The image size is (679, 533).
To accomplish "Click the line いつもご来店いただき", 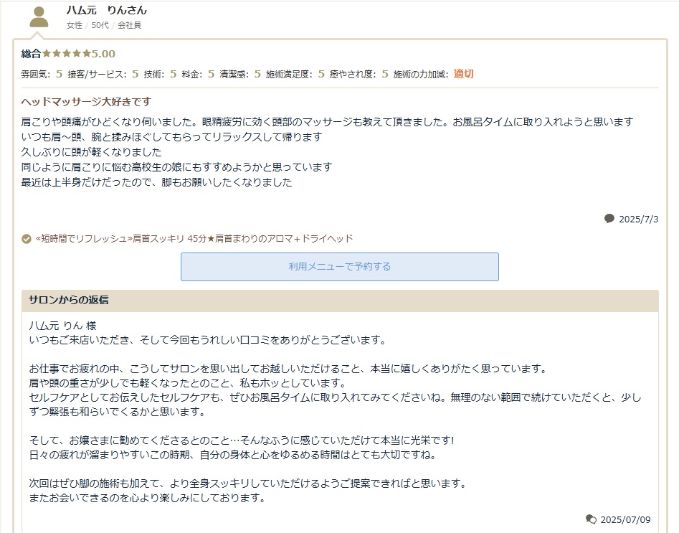I will [x=208, y=340].
